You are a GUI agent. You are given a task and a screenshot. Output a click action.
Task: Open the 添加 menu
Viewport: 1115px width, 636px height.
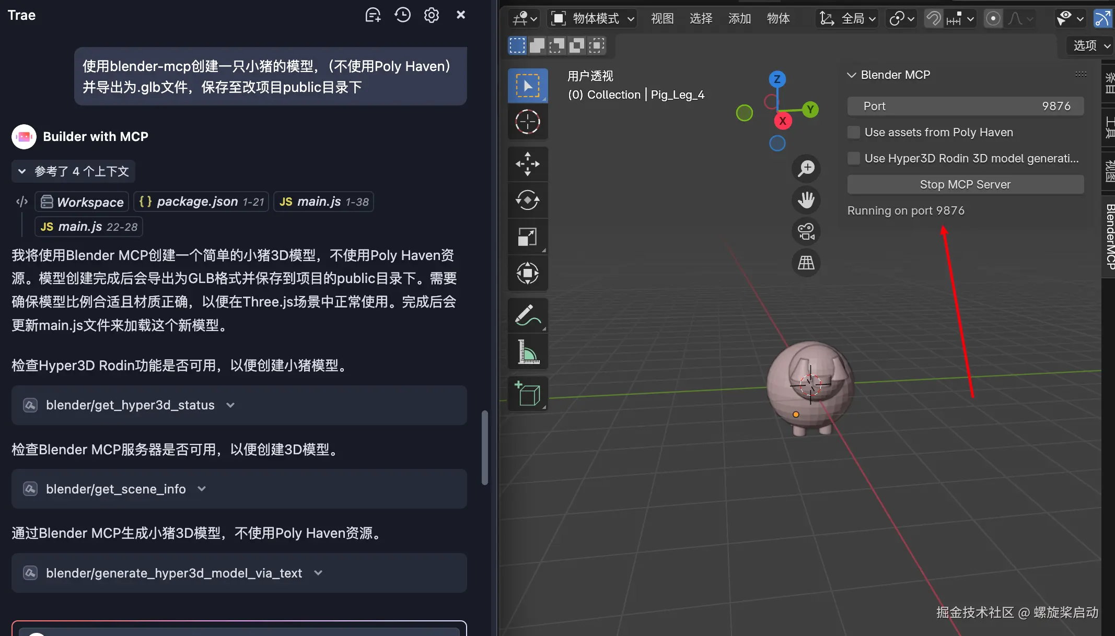pos(739,19)
